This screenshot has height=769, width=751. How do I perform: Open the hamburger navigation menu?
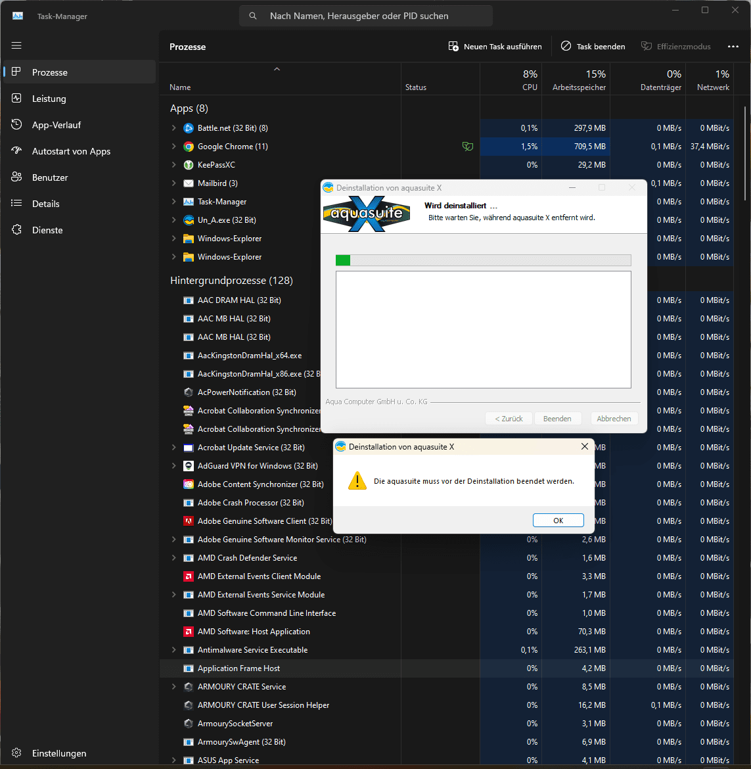16,45
